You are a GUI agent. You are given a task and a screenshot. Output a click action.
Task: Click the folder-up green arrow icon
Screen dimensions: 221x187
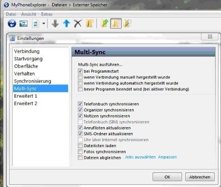105,23
